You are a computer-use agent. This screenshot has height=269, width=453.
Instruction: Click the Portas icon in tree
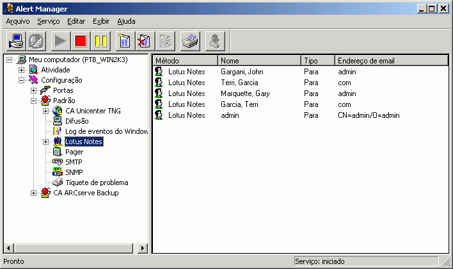45,90
